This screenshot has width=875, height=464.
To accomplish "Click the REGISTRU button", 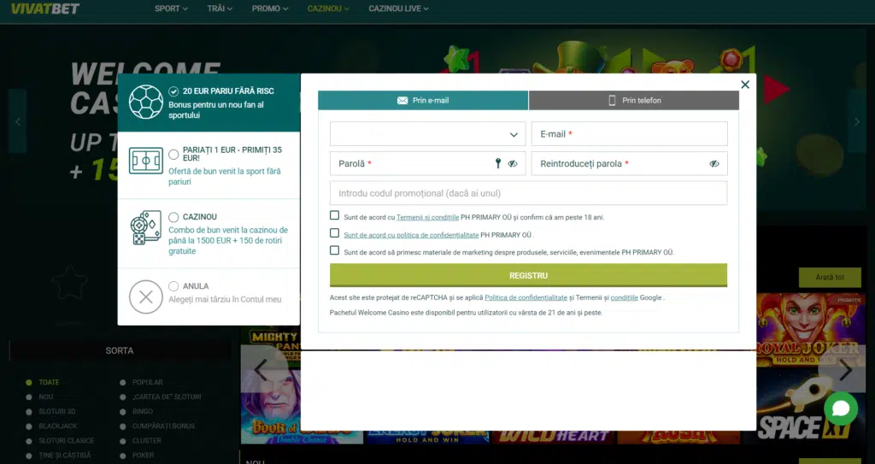I will pos(528,275).
